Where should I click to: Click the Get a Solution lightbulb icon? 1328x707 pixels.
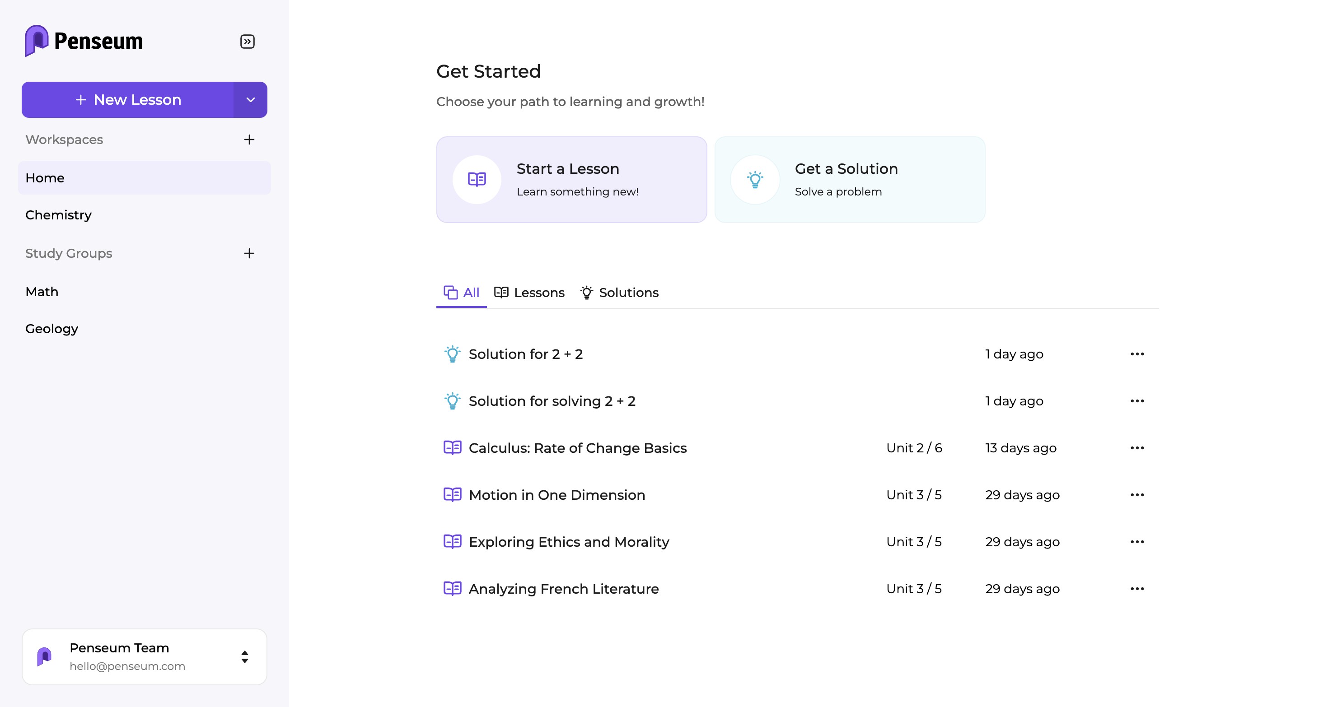pos(755,180)
